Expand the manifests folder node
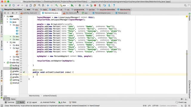 tap(7, 19)
